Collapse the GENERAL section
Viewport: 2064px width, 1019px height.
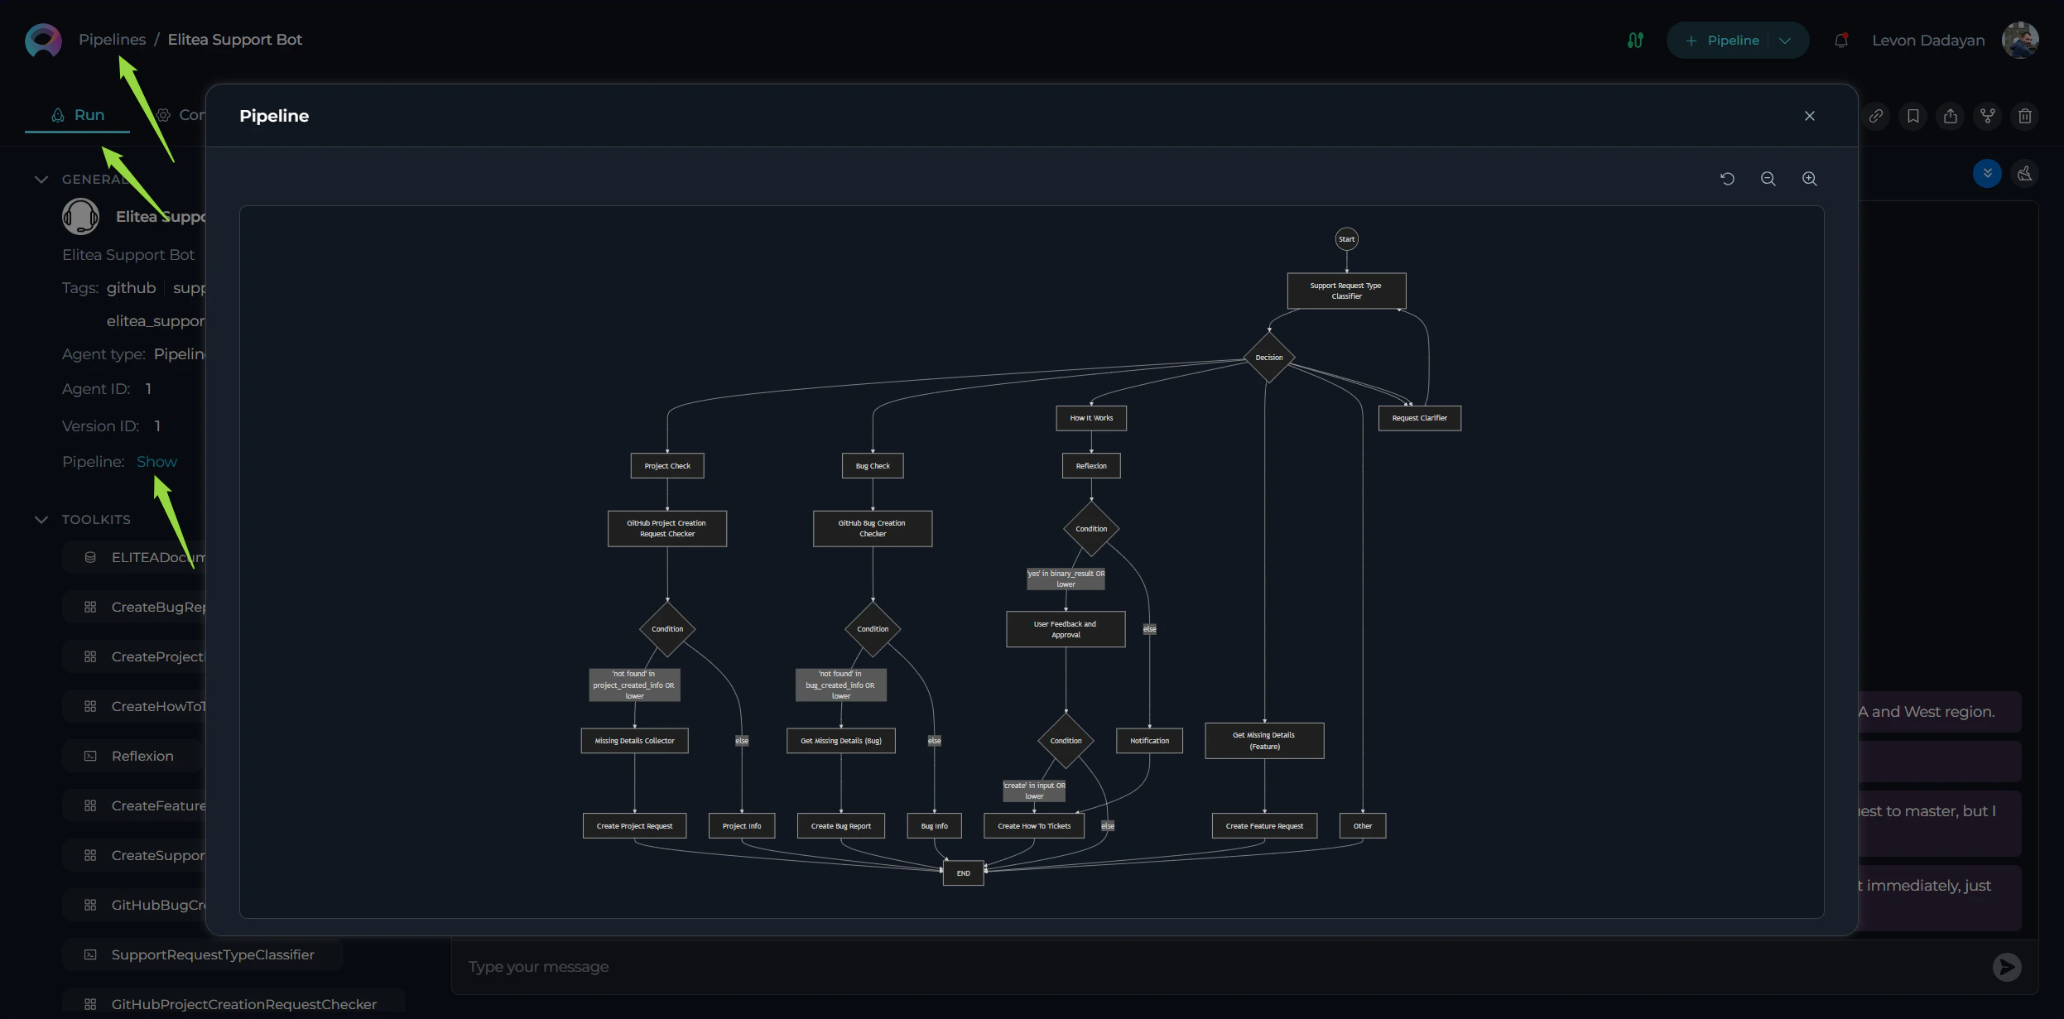[x=41, y=179]
